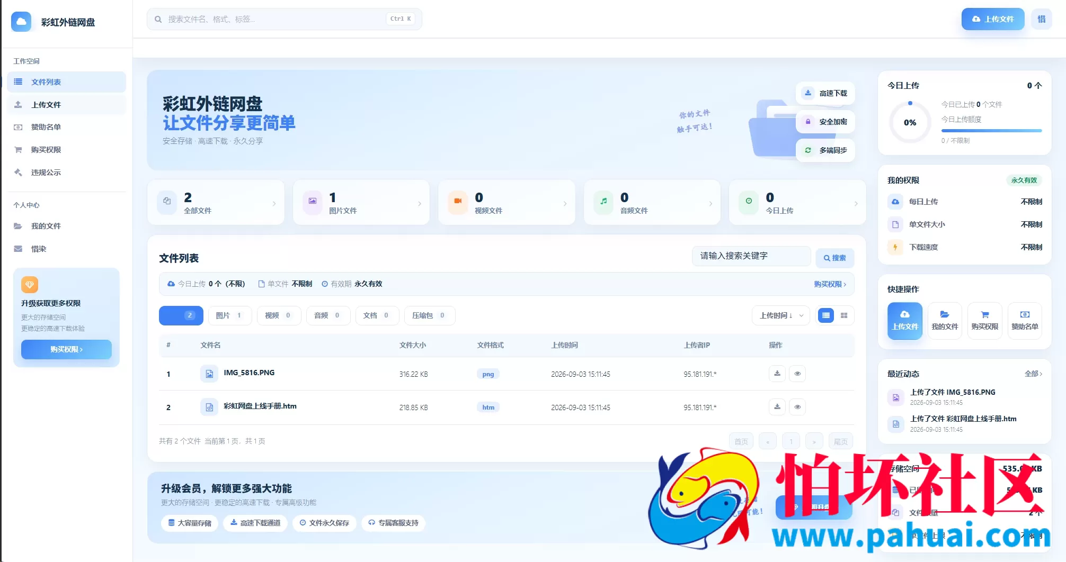Click the 高速下载通道 feature chip
This screenshot has height=562, width=1066.
point(255,523)
